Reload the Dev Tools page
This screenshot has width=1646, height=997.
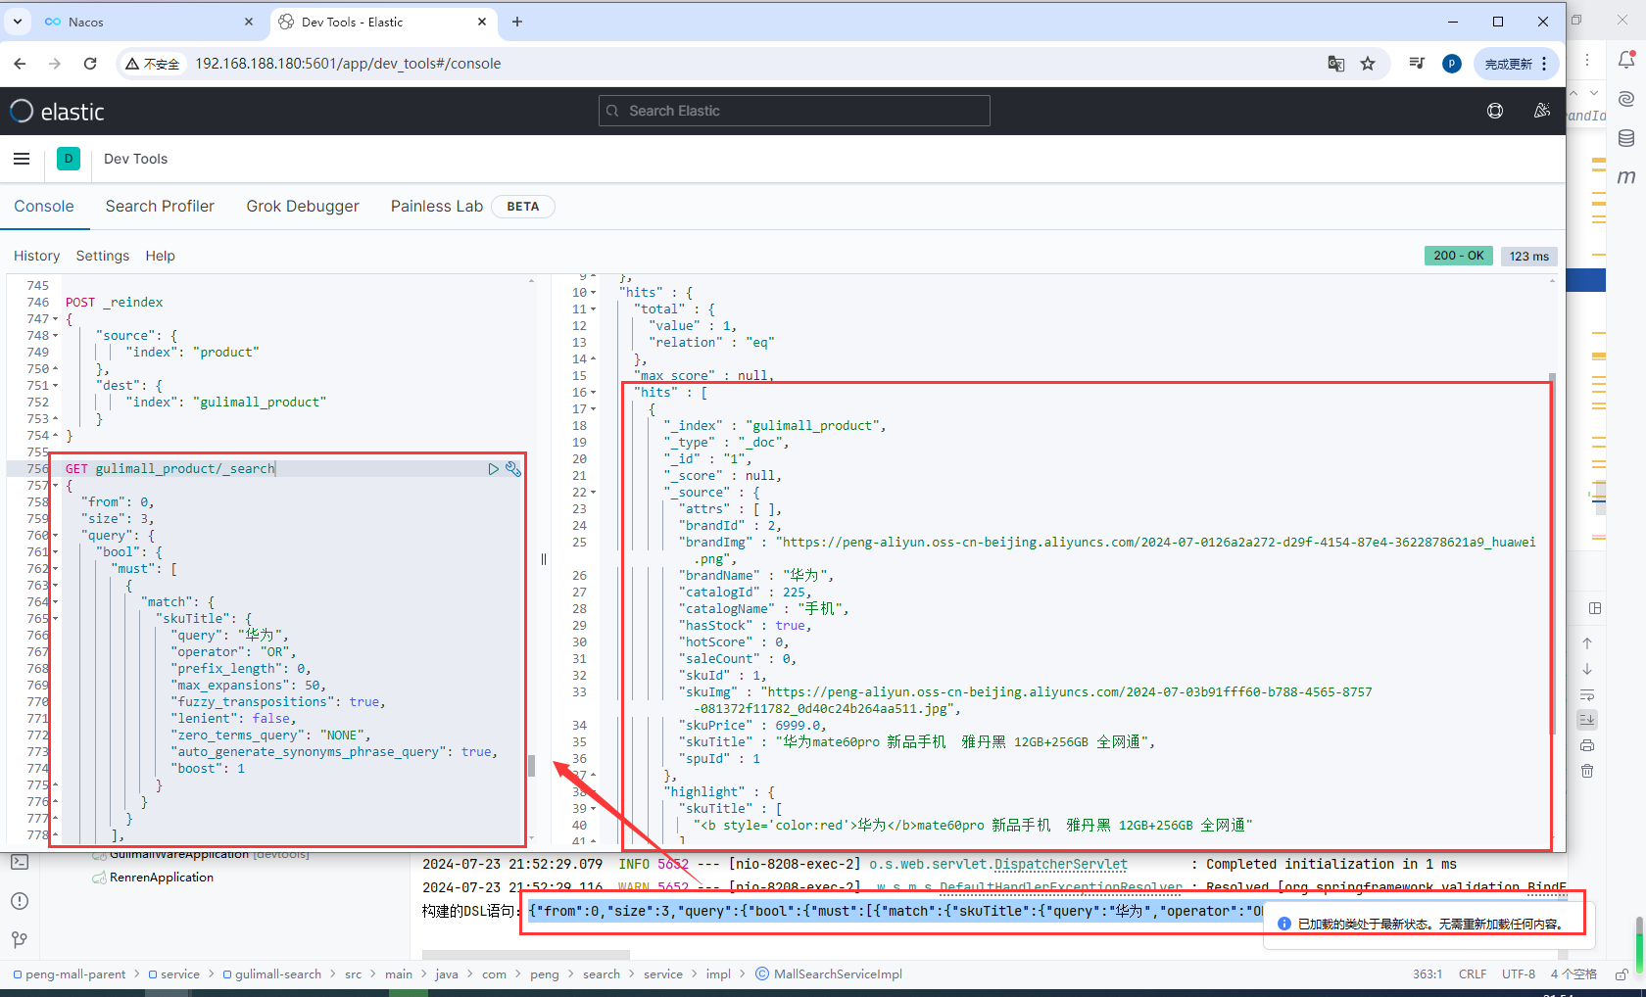click(90, 64)
